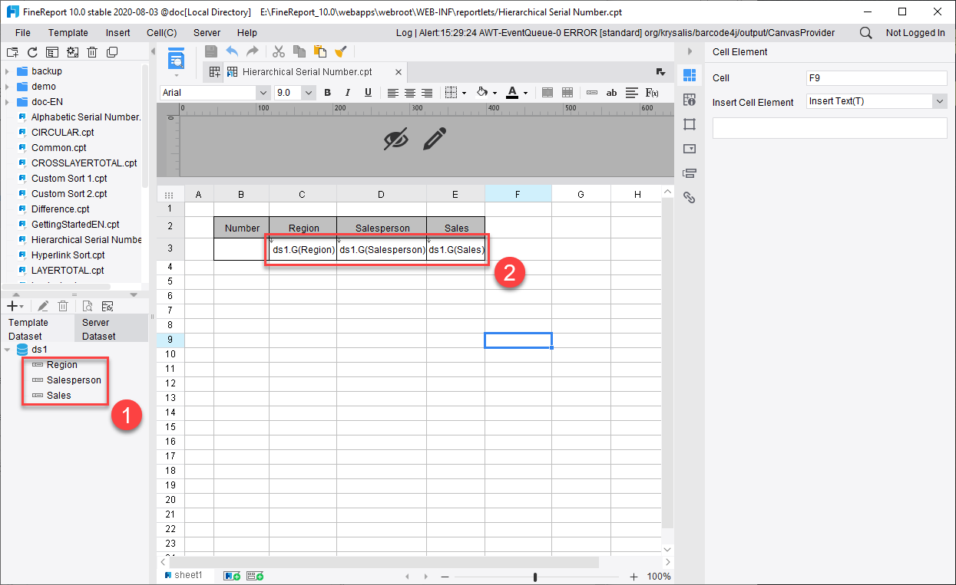
Task: Merge cells using merge icon
Action: tap(547, 93)
